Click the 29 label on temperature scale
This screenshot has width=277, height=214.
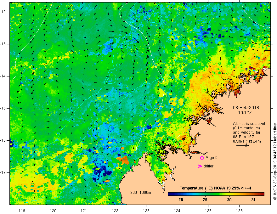tap(205, 200)
